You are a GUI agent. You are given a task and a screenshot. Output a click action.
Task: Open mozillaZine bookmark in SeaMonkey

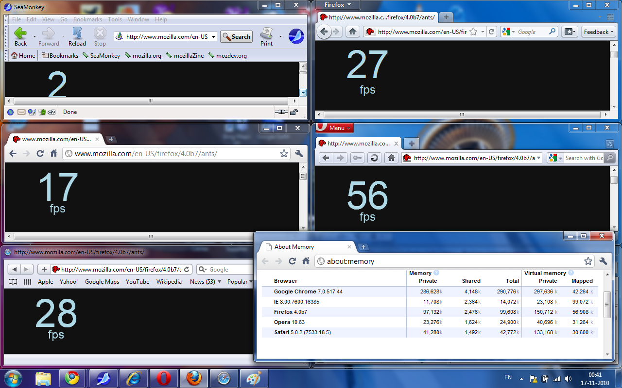[x=185, y=56]
